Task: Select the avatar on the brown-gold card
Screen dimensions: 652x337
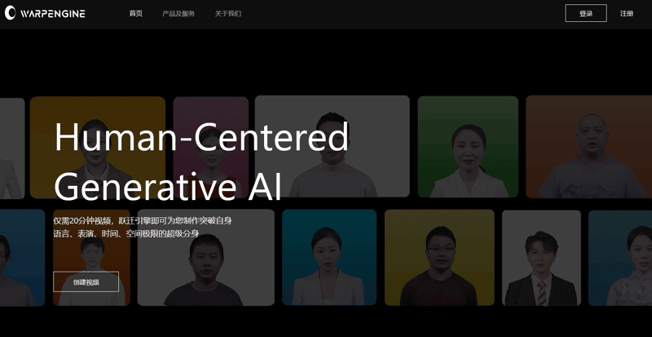Action: click(98, 148)
